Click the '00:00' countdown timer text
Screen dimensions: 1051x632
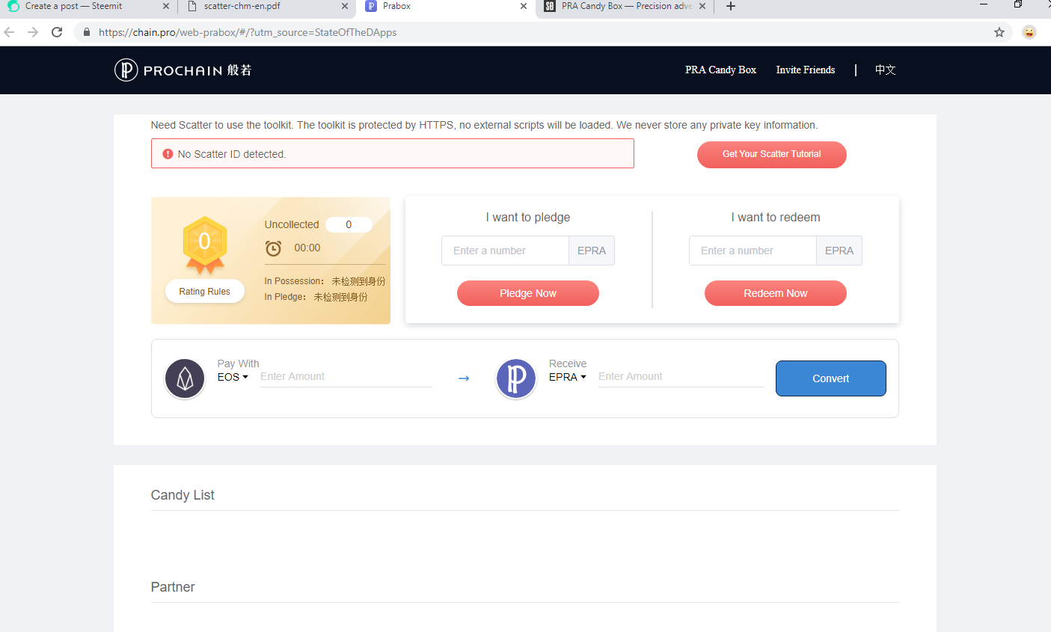(307, 248)
